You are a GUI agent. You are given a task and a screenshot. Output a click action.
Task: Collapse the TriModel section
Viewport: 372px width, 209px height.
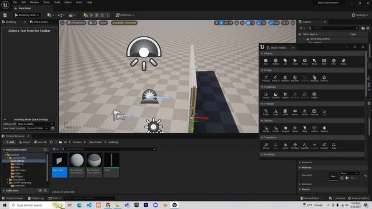(262, 104)
